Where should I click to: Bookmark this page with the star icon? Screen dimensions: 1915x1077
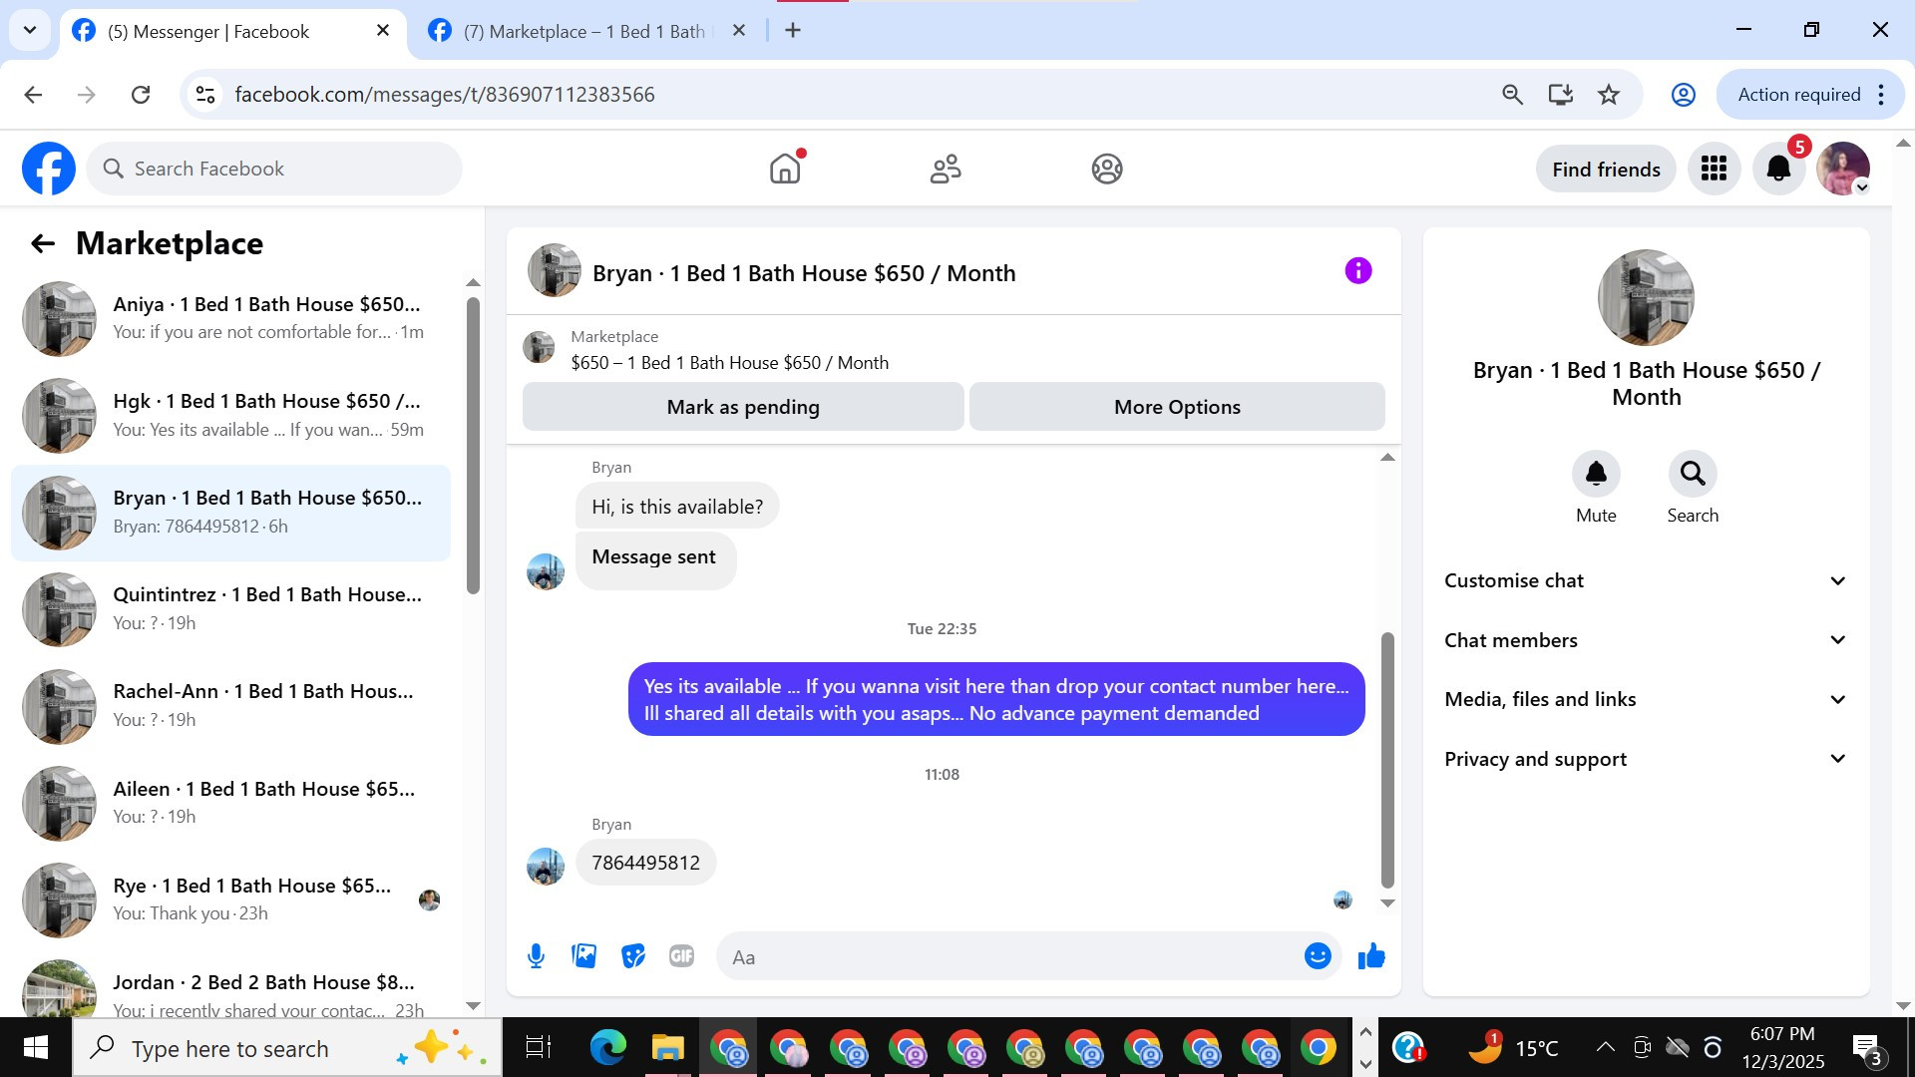[x=1609, y=95]
